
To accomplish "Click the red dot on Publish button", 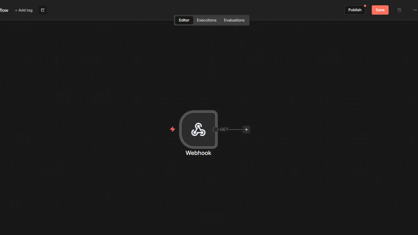I will point(365,6).
